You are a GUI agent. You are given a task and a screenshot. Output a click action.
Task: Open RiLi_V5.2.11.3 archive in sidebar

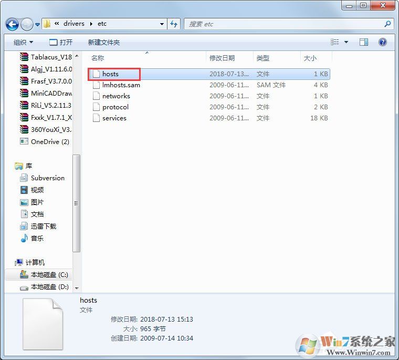(x=46, y=105)
